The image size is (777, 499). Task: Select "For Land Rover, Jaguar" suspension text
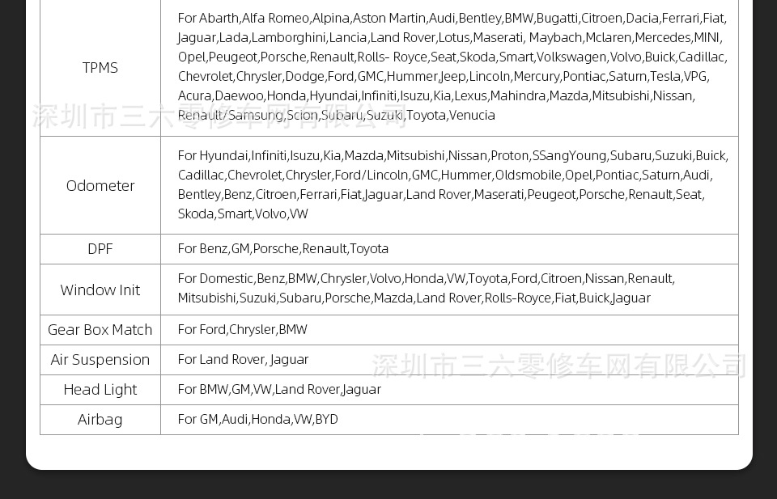[x=243, y=360]
